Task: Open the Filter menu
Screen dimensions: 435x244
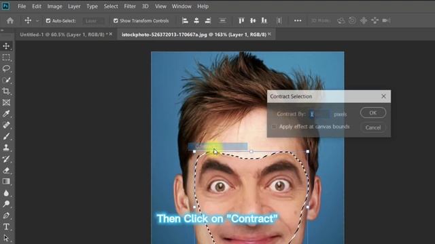Action: pos(130,6)
